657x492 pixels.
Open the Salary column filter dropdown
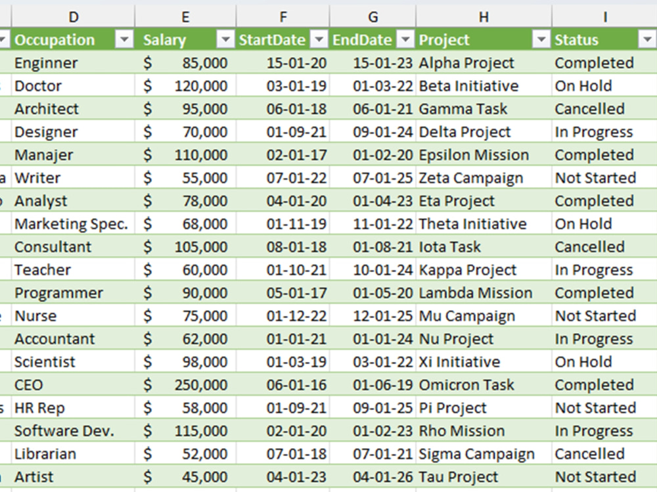pos(225,40)
